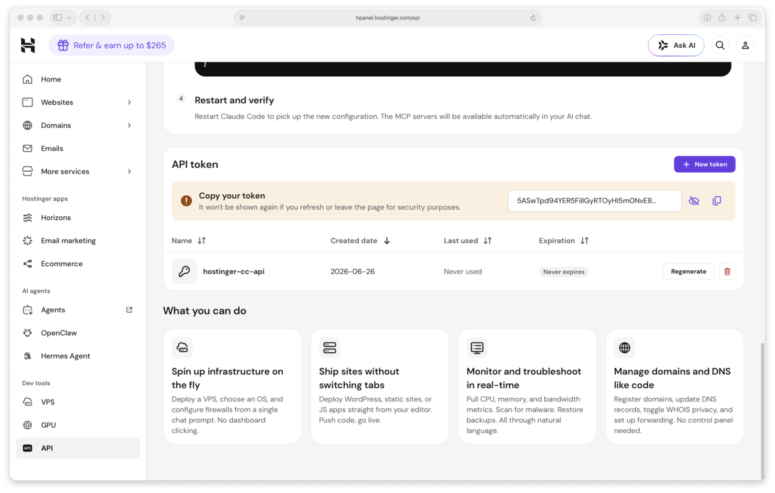
Task: Click the Domains globe icon
Action: [x=27, y=125]
